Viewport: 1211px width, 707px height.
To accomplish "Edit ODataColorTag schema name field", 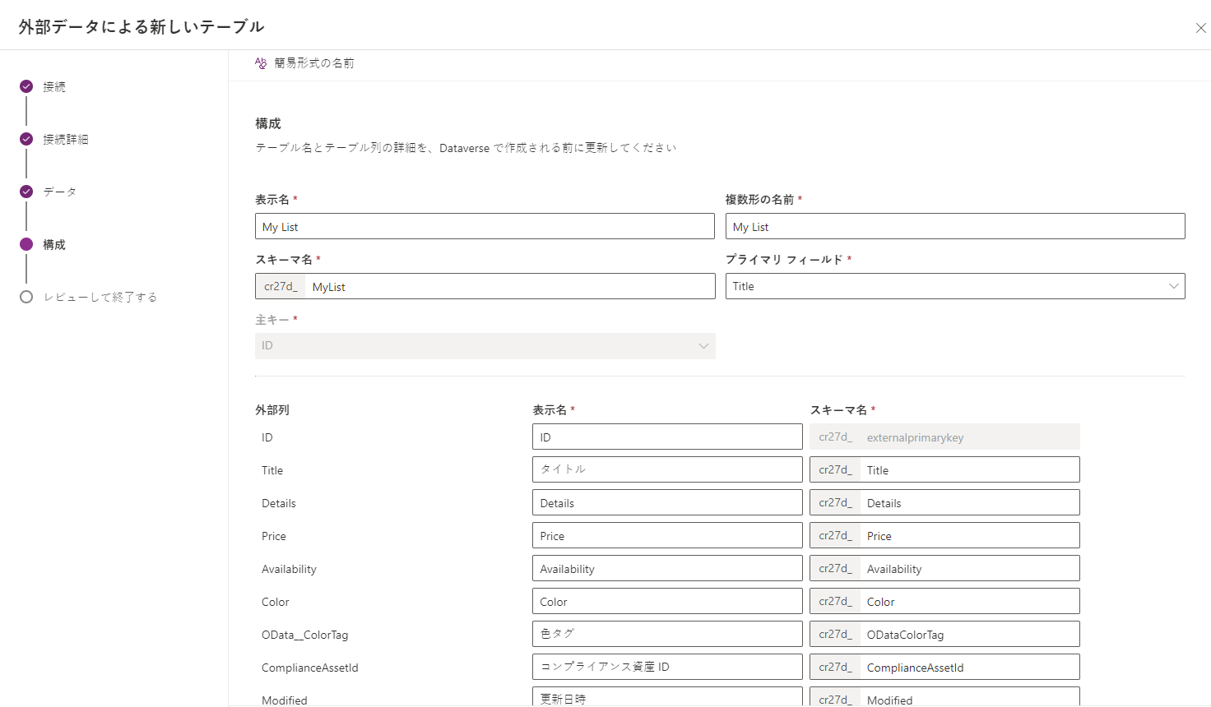I will (970, 634).
